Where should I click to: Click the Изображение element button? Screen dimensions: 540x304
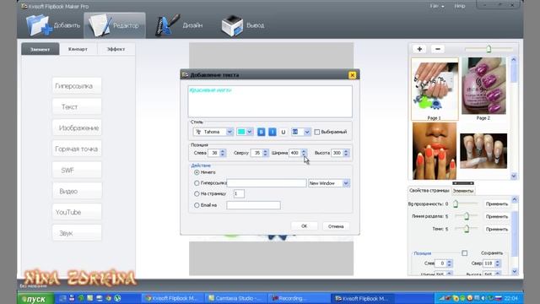point(77,128)
